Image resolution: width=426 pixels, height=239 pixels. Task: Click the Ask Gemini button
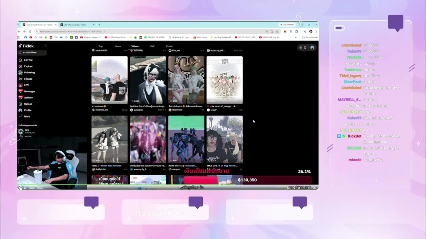pyautogui.click(x=287, y=25)
